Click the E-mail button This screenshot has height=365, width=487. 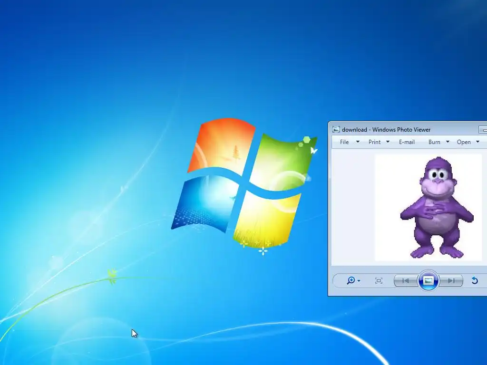[x=407, y=142]
